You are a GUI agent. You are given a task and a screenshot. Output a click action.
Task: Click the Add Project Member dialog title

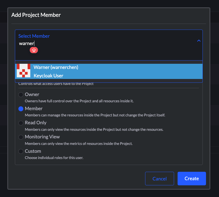[36, 15]
